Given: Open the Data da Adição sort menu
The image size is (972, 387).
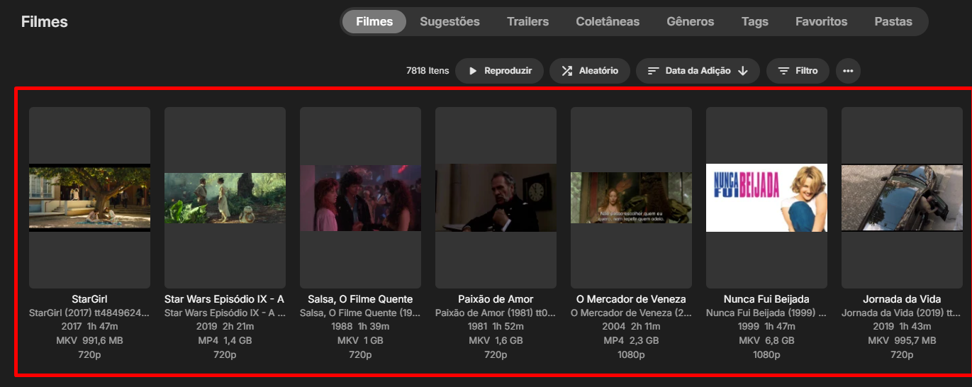Looking at the screenshot, I should pos(698,71).
